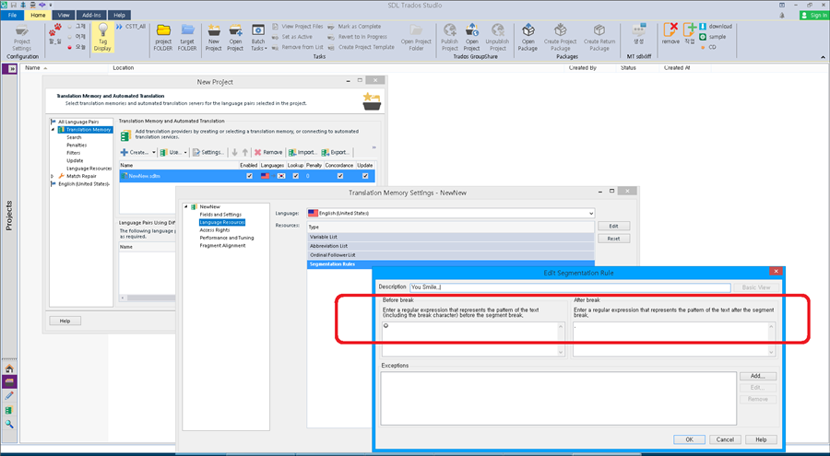Open the blue target FOLDER icon

tap(187, 30)
